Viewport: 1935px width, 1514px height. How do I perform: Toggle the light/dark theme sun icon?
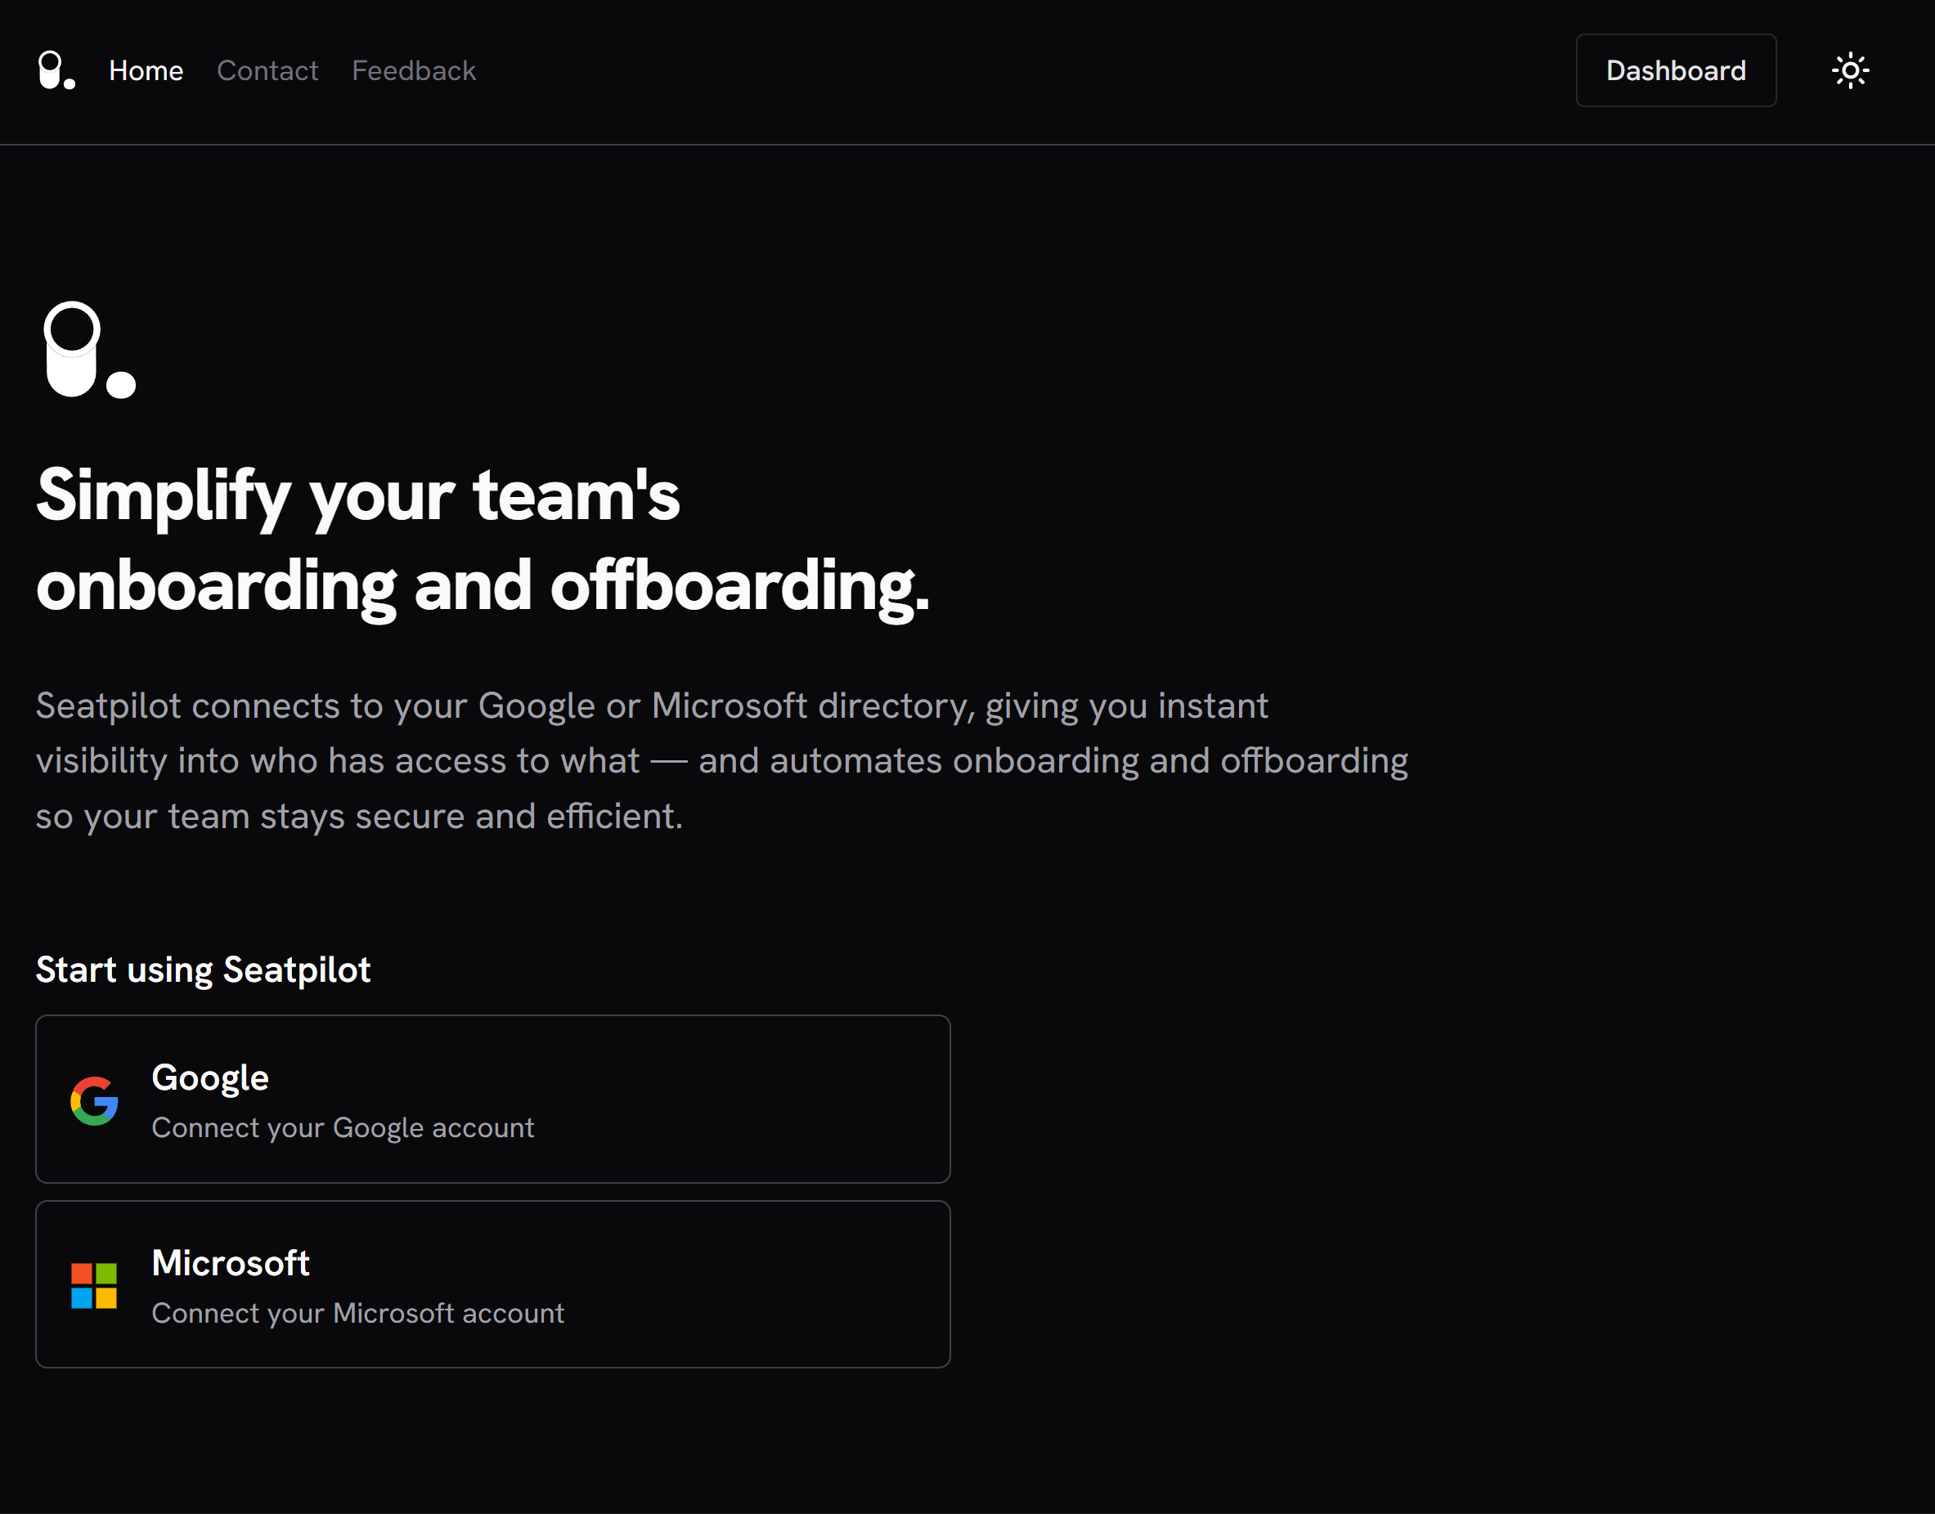click(1850, 70)
